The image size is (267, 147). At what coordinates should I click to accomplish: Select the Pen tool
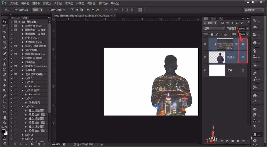(x=5, y=96)
